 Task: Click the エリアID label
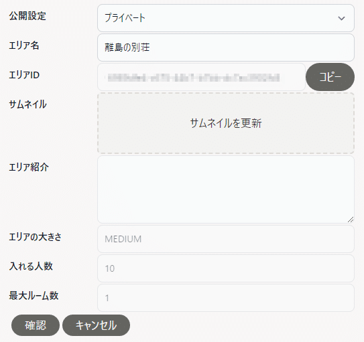(24, 75)
